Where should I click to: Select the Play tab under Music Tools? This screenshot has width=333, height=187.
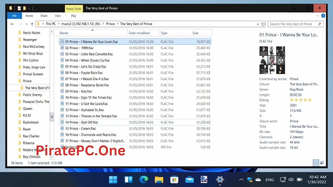pos(74,16)
